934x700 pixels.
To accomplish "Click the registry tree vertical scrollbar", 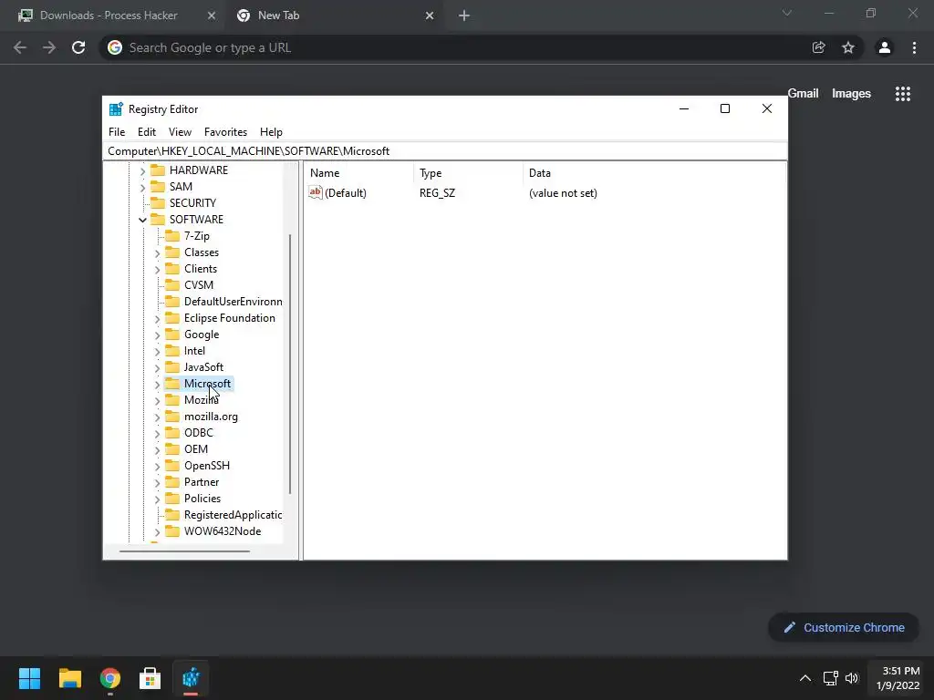I will click(290, 365).
